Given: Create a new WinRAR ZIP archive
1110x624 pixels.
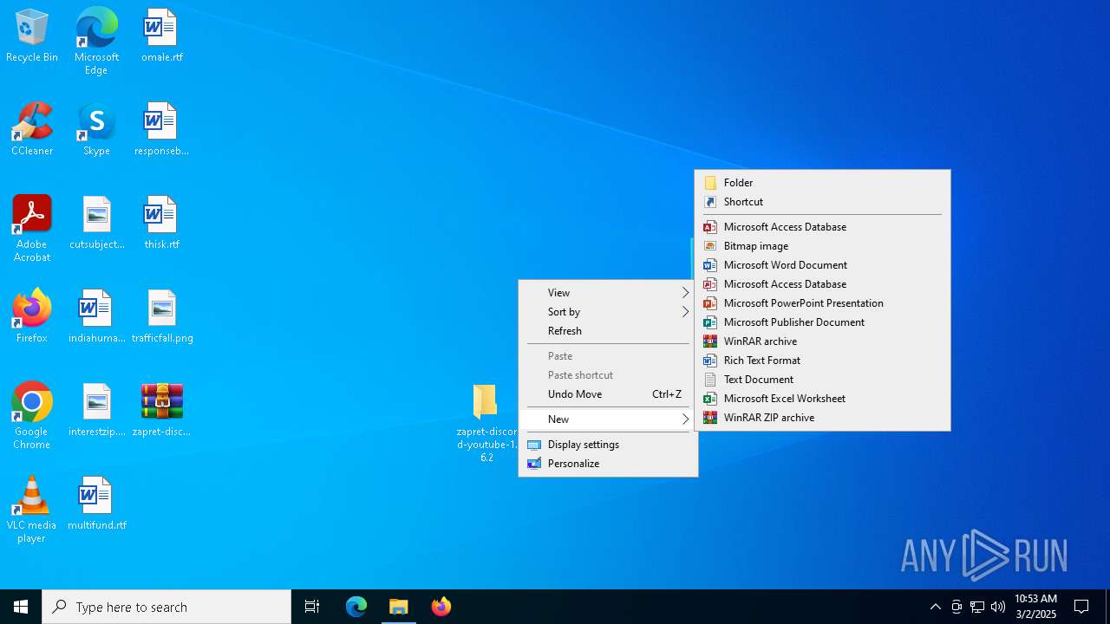Looking at the screenshot, I should 822,418.
